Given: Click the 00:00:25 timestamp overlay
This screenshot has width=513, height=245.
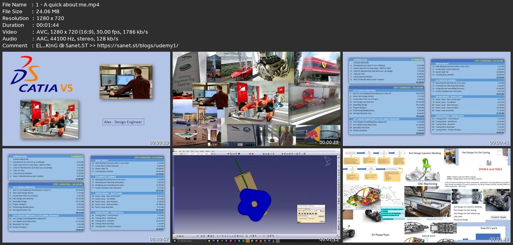Looking at the screenshot, I should pos(329,142).
